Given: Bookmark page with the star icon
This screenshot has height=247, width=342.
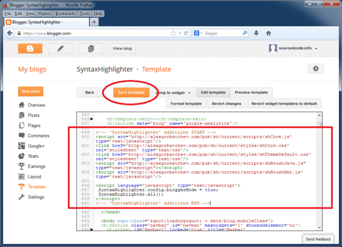Looking at the screenshot, I should pos(173,33).
